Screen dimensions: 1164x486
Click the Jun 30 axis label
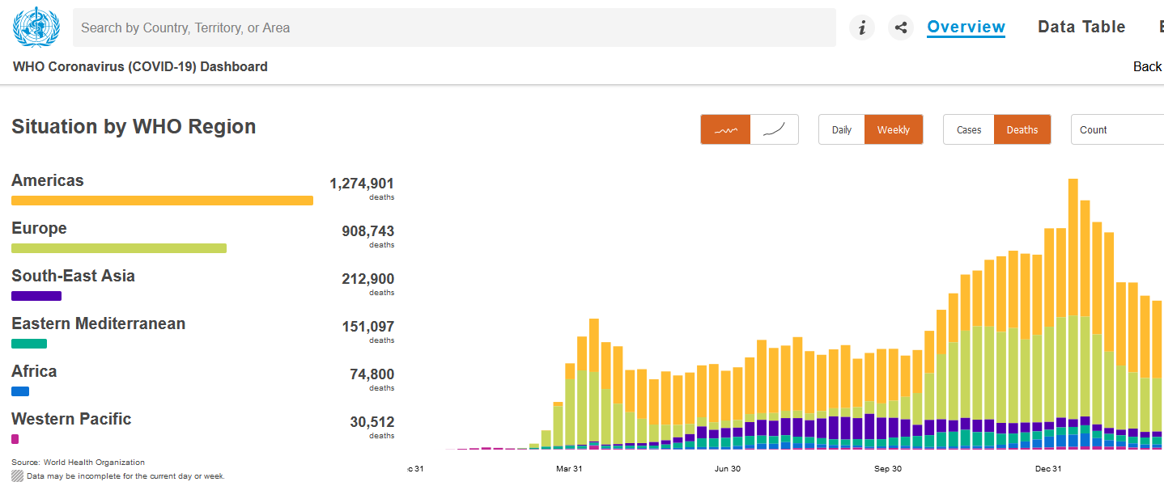pyautogui.click(x=728, y=469)
